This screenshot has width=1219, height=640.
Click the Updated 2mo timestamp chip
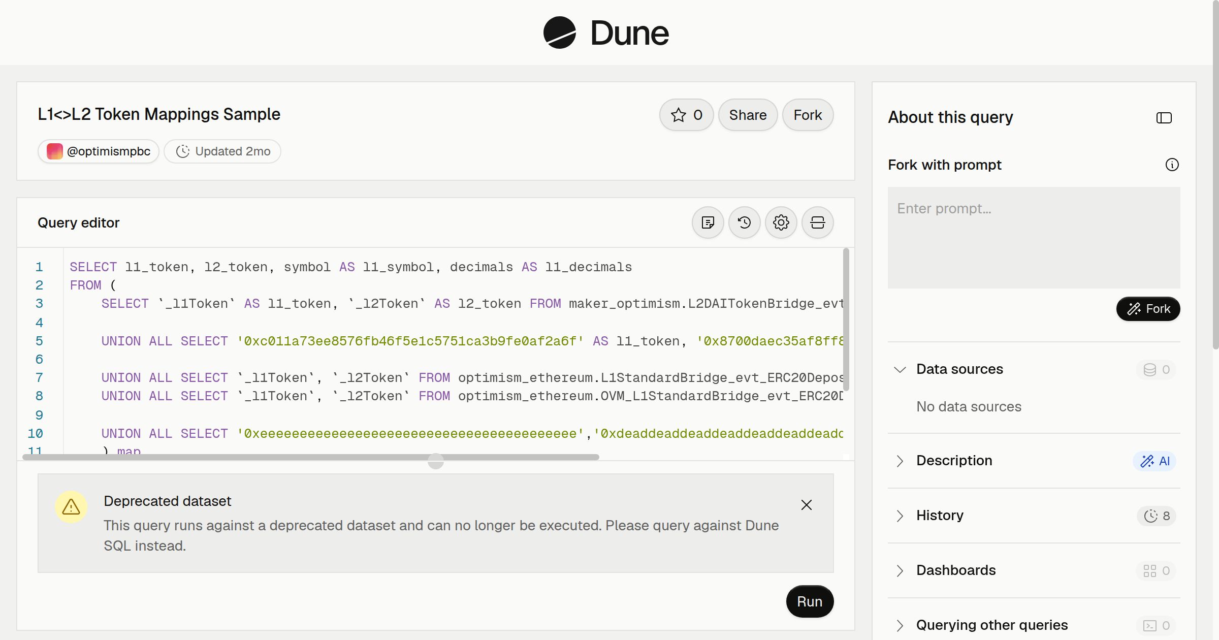click(222, 151)
